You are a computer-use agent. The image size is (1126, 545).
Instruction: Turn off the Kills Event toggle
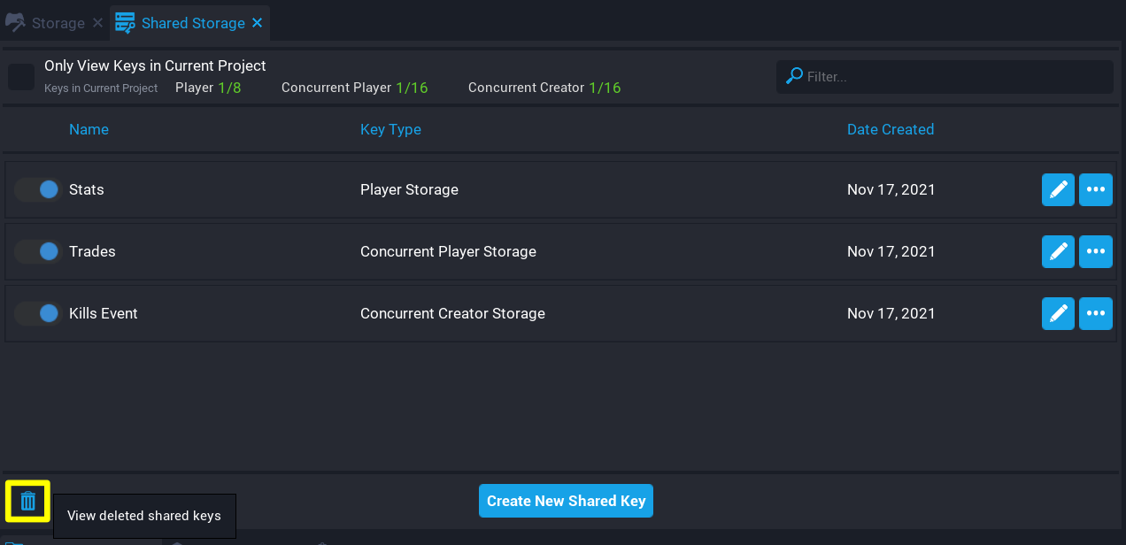[x=37, y=313]
